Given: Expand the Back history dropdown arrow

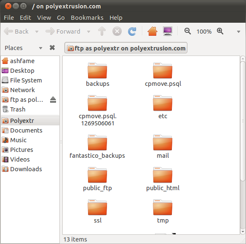Looking at the screenshot, I should point(37,32).
